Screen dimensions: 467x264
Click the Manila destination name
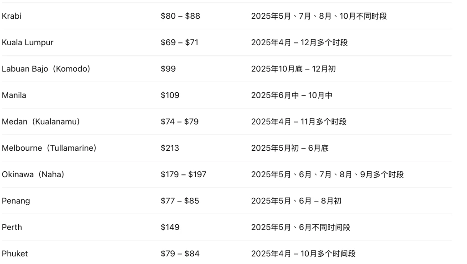coord(14,95)
